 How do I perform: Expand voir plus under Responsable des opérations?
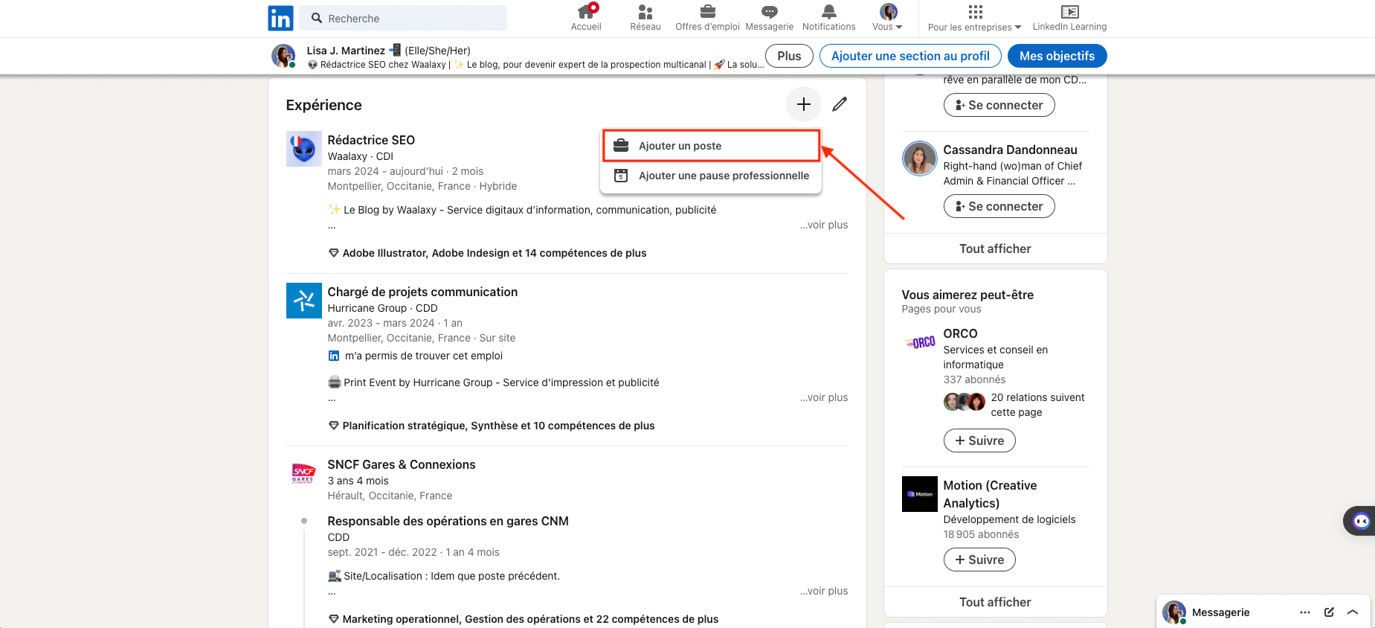[x=824, y=591]
